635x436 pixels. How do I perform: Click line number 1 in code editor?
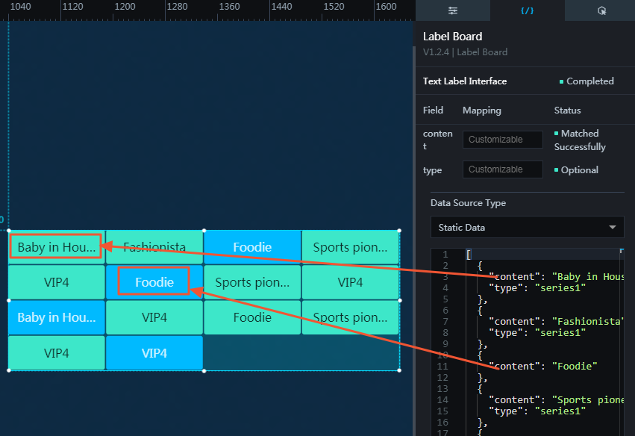click(445, 255)
